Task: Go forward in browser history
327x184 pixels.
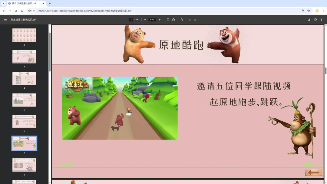Action: pos(10,11)
